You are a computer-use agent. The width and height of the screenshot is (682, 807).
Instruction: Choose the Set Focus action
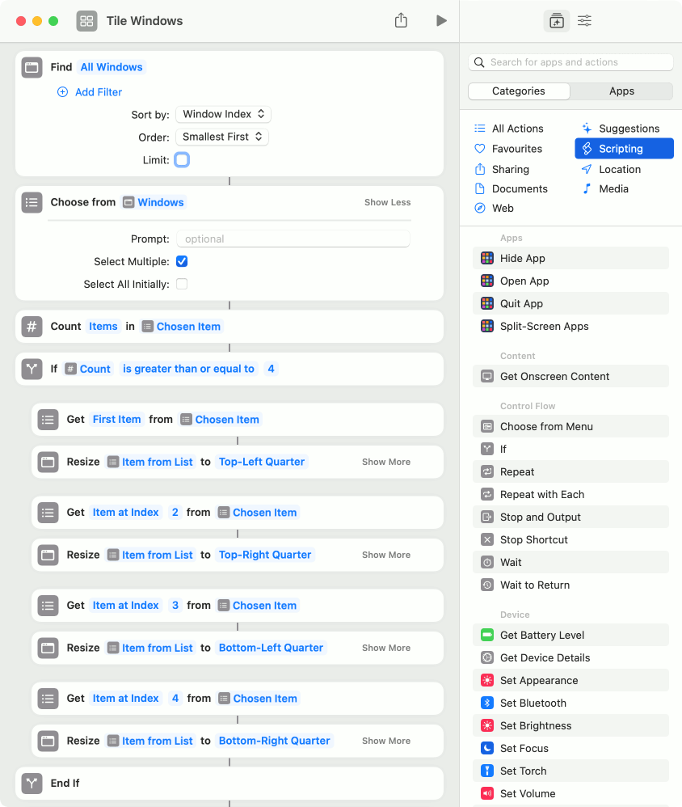[524, 748]
